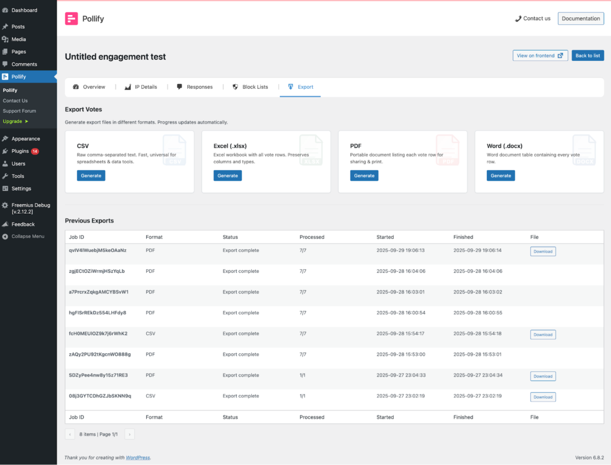This screenshot has height=465, width=611.
Task: Generate a CSV export
Action: [91, 175]
